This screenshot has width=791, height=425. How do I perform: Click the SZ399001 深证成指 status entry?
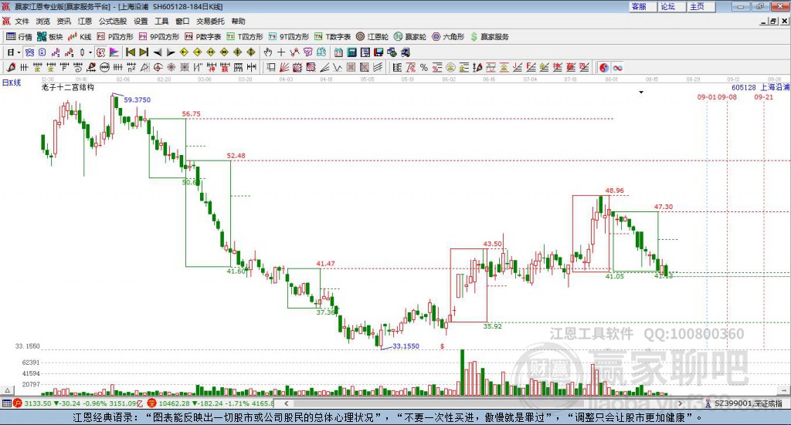point(744,403)
